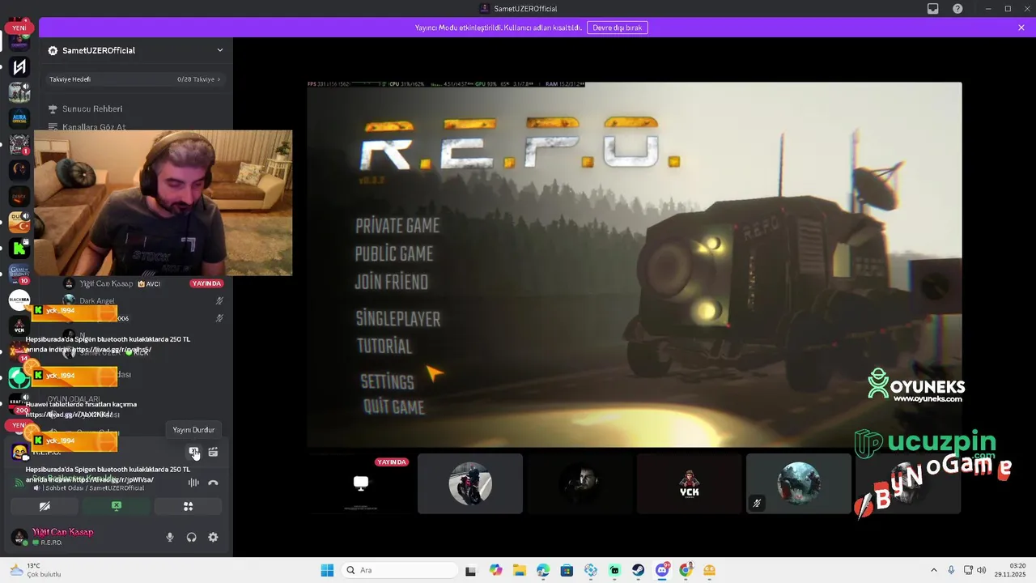Select the green K server icon

coord(19,249)
